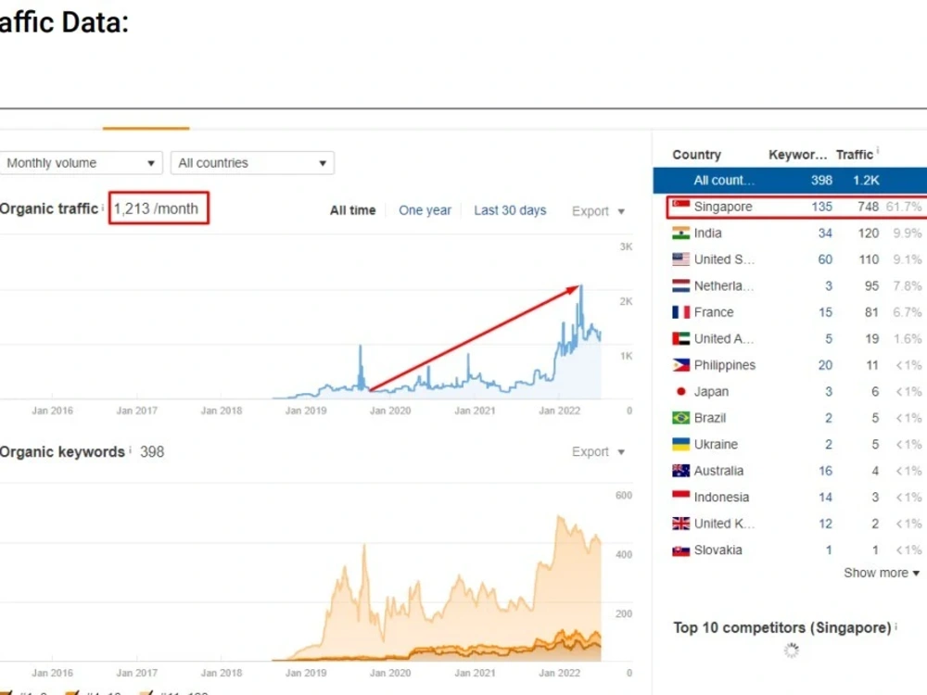Screen dimensions: 927x695
Task: Click the India flag icon
Action: tap(681, 233)
